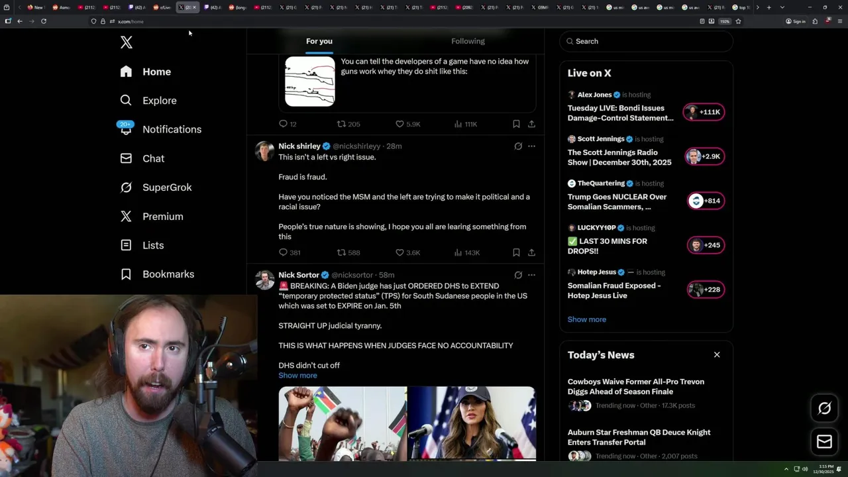Viewport: 848px width, 477px height.
Task: Go back with browser back arrow
Action: tap(20, 21)
